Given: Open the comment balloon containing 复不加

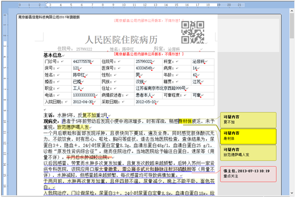Looking at the screenshot, I should point(248,120).
